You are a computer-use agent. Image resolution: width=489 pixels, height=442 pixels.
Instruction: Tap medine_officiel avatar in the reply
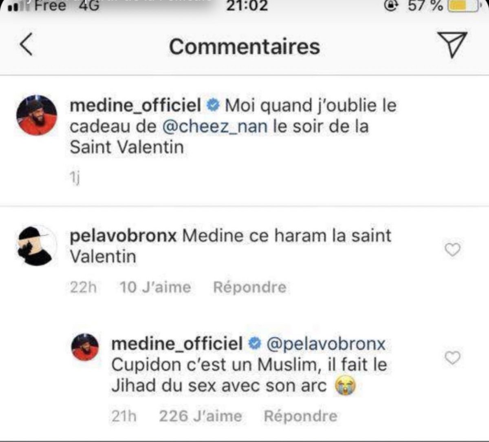click(x=85, y=347)
